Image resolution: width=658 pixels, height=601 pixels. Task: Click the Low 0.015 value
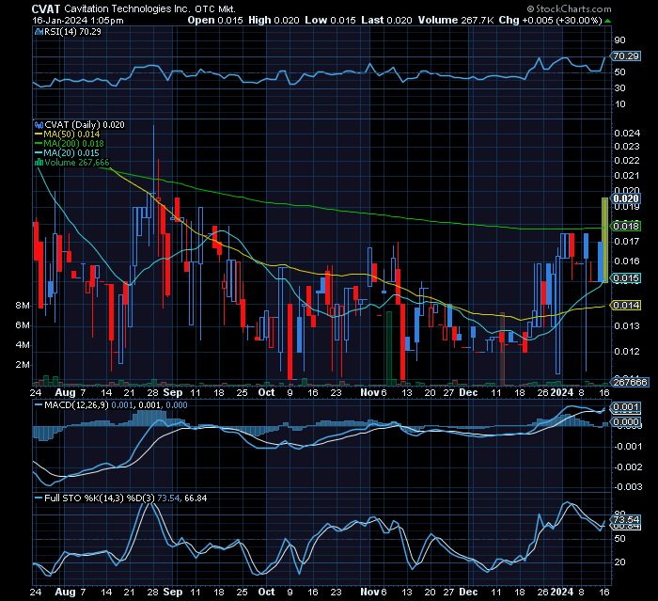[x=330, y=20]
